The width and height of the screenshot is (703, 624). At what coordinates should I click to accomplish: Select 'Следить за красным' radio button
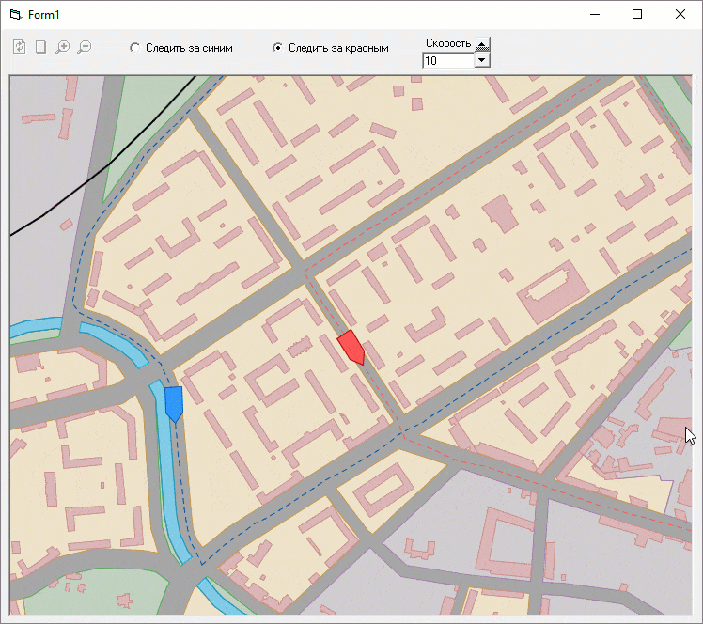tap(277, 47)
